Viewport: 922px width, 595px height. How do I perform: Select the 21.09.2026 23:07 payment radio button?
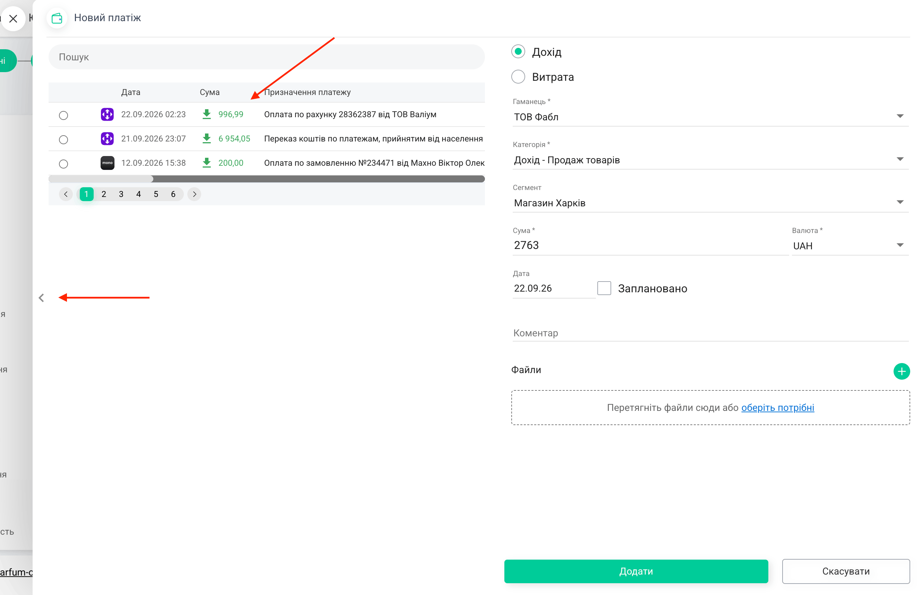63,139
